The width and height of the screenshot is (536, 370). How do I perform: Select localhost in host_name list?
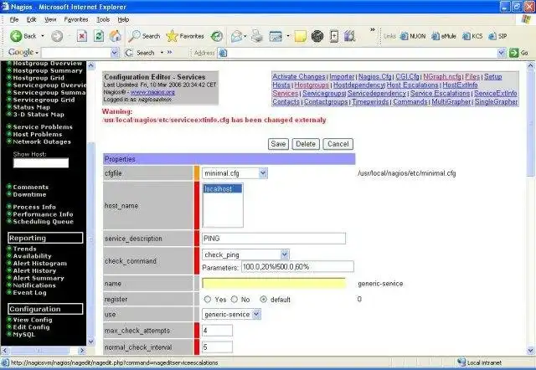[x=223, y=188]
